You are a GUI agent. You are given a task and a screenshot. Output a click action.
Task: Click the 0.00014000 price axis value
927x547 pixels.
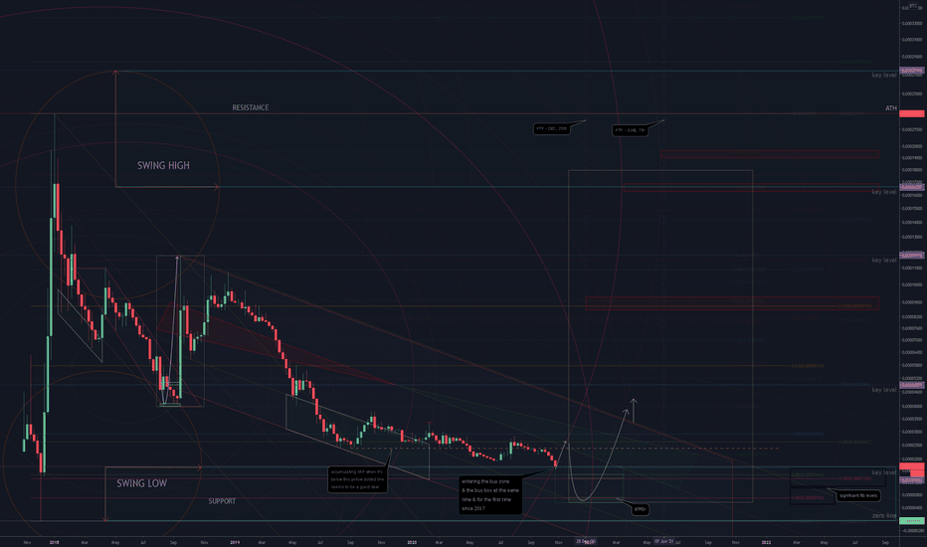click(912, 223)
